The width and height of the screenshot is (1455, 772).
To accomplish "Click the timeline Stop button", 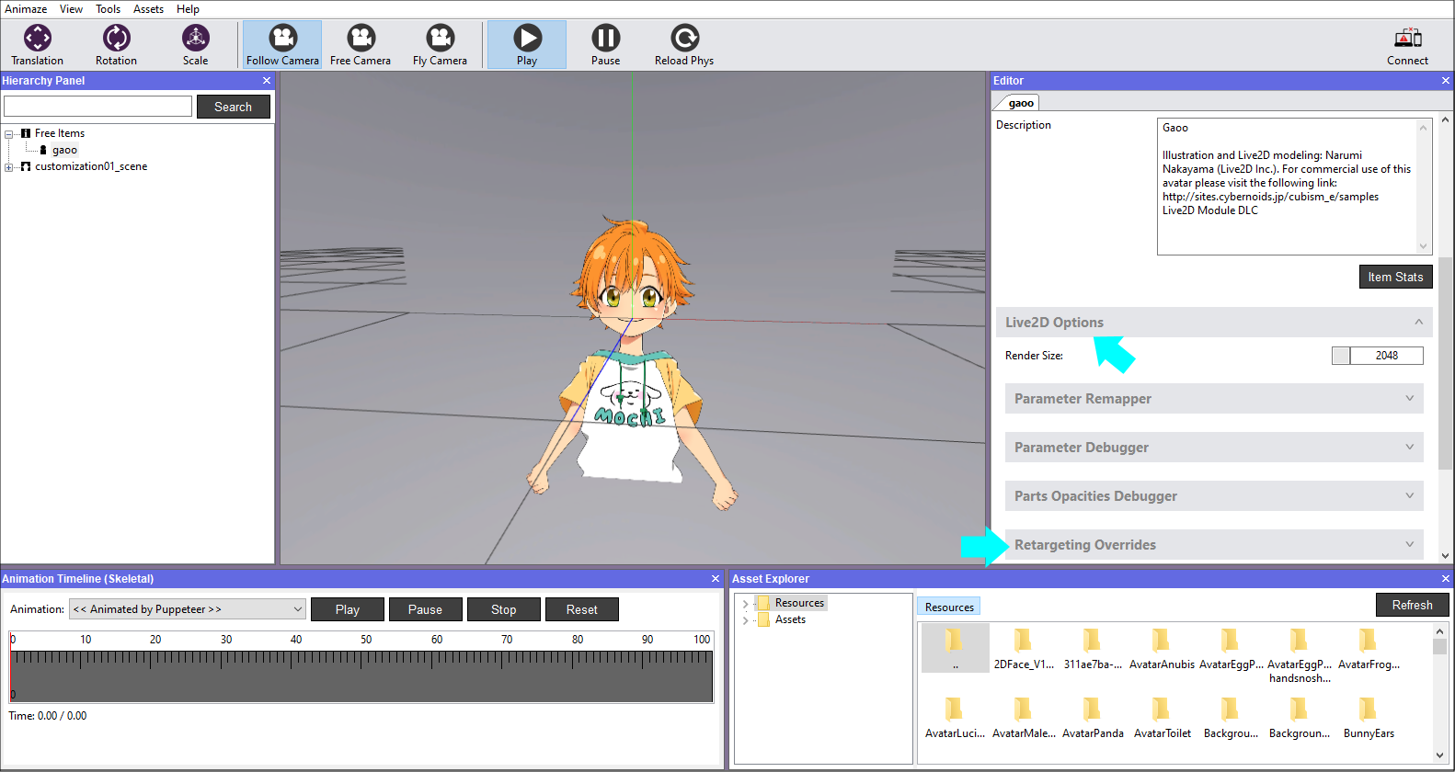I will click(503, 609).
